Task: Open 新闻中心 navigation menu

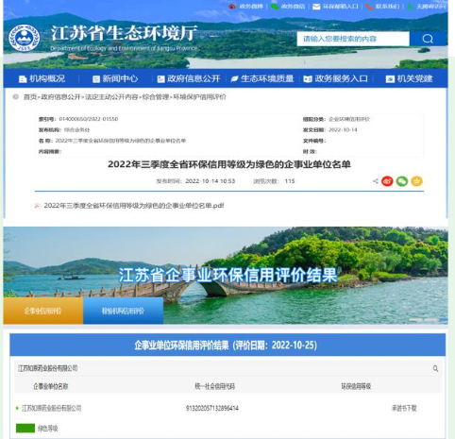Action: 115,78
